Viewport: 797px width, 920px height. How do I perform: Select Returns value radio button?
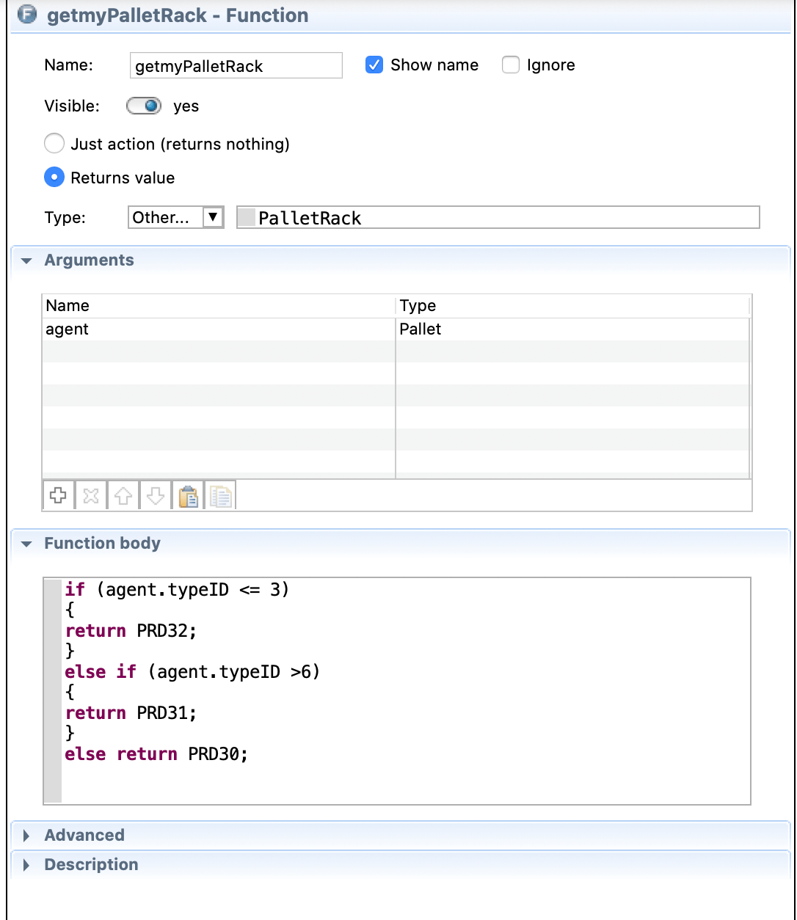tap(54, 178)
